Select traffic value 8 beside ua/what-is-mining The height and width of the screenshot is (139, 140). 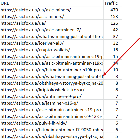[x=111, y=76]
